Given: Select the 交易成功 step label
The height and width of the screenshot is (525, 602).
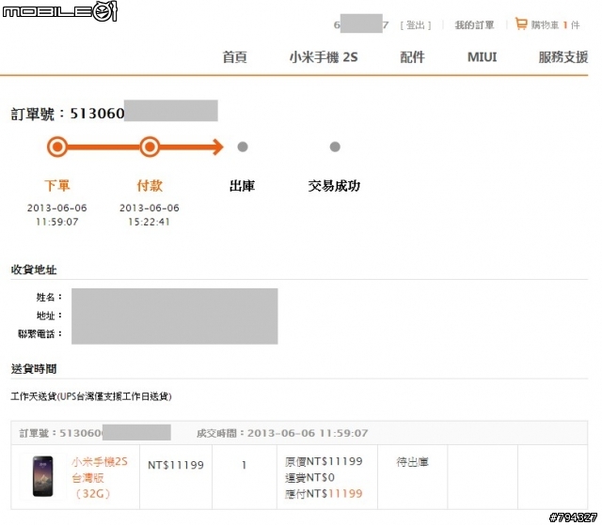Looking at the screenshot, I should point(334,186).
